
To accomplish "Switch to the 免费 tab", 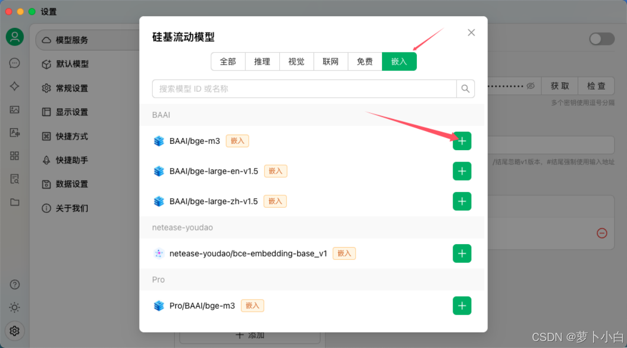I will click(x=365, y=62).
